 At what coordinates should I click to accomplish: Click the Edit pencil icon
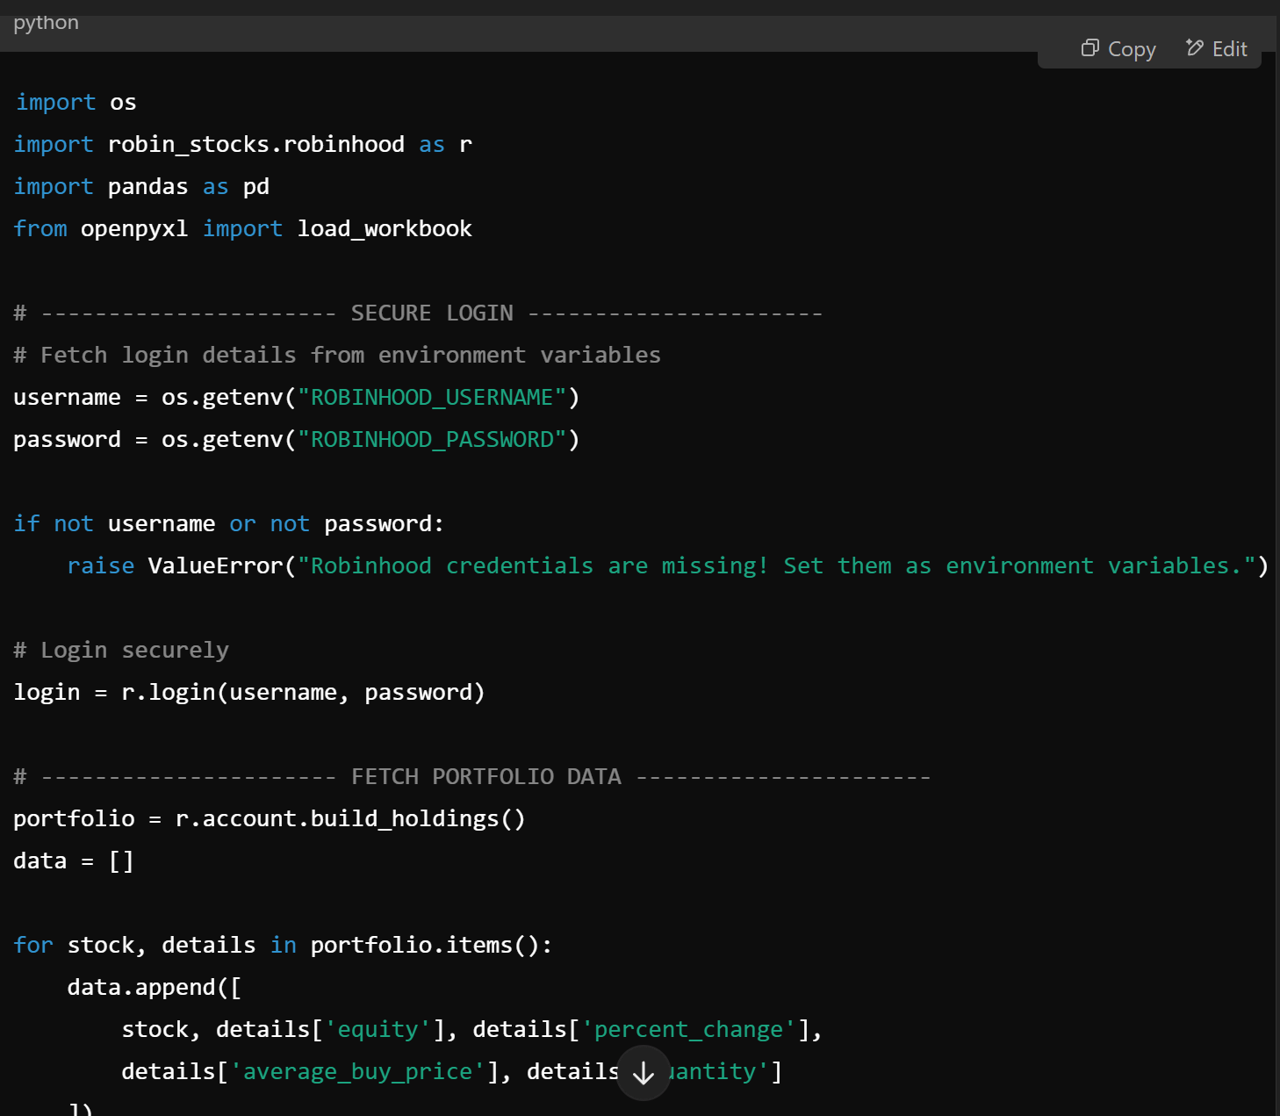coord(1194,48)
